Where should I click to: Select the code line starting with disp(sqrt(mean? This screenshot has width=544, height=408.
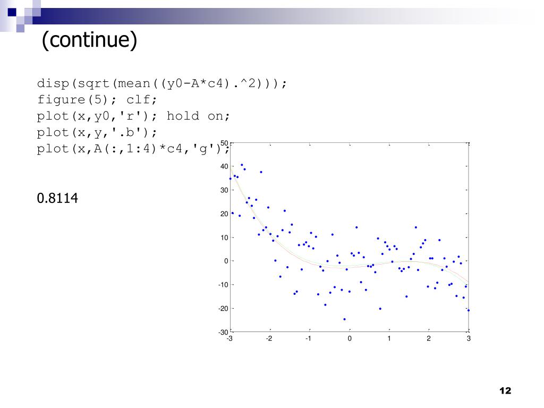pos(162,83)
